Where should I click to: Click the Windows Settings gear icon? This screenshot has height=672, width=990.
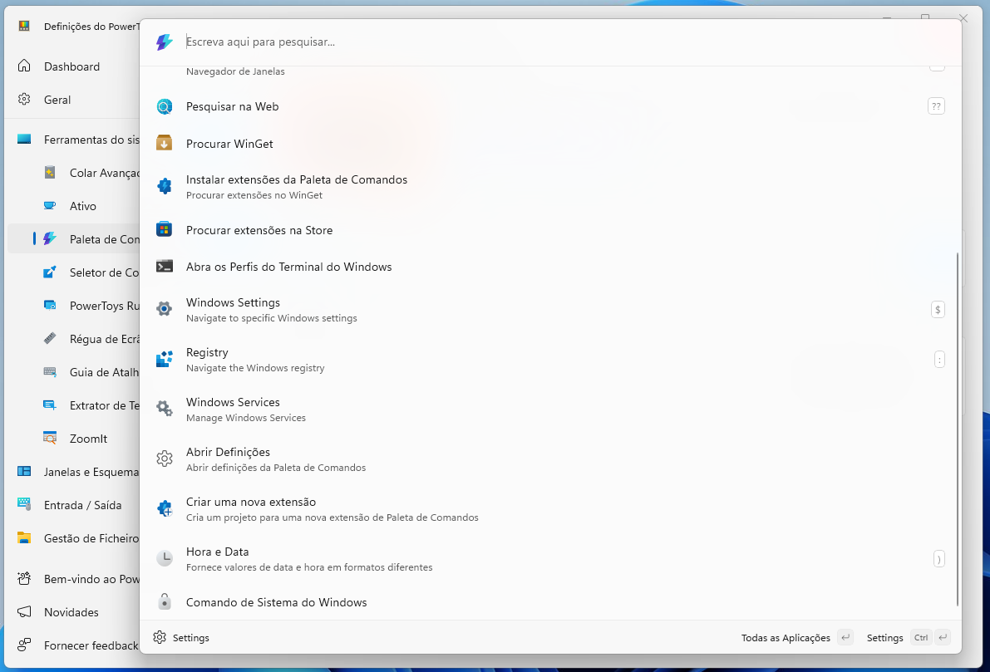click(x=164, y=309)
